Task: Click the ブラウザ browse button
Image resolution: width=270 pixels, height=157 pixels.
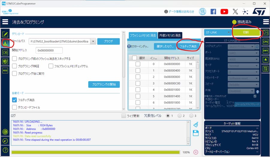Action: tap(108, 41)
